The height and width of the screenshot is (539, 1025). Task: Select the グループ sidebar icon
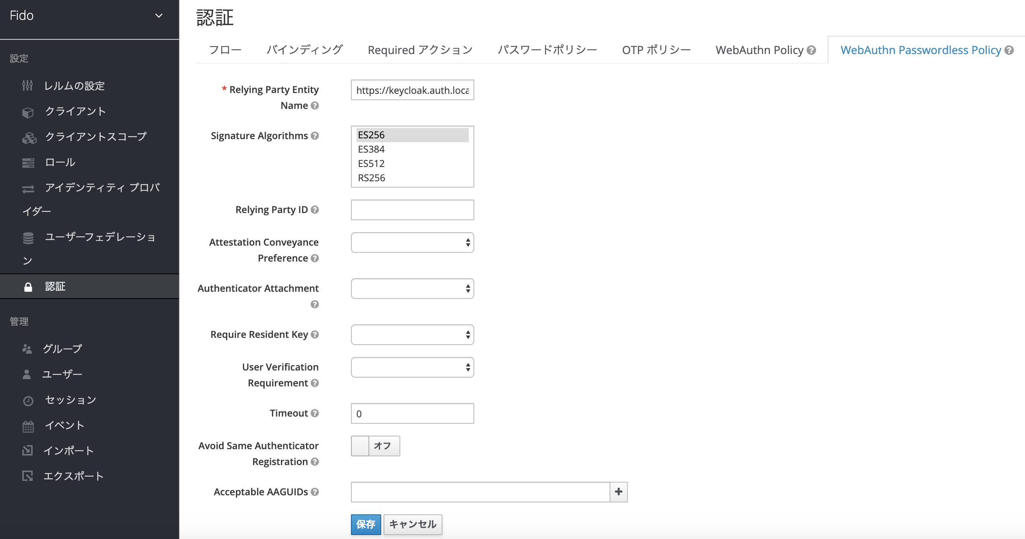tap(27, 348)
